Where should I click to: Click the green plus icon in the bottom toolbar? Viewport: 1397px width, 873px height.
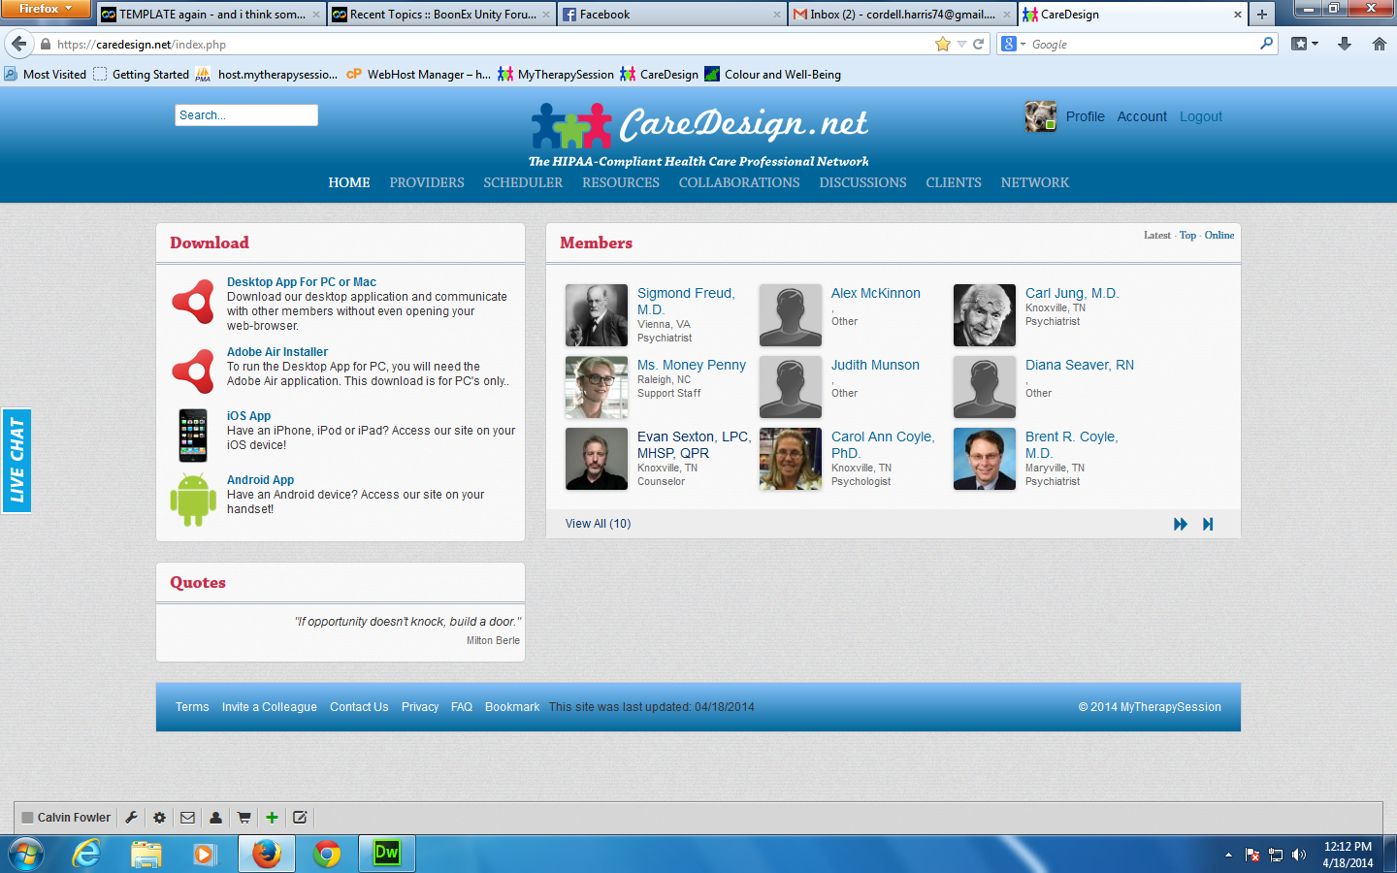272,818
